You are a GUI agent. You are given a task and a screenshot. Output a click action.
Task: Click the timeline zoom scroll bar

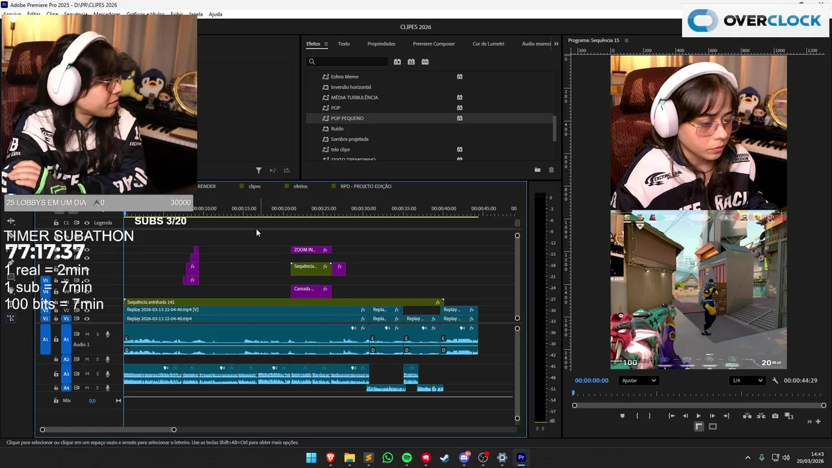(108, 430)
